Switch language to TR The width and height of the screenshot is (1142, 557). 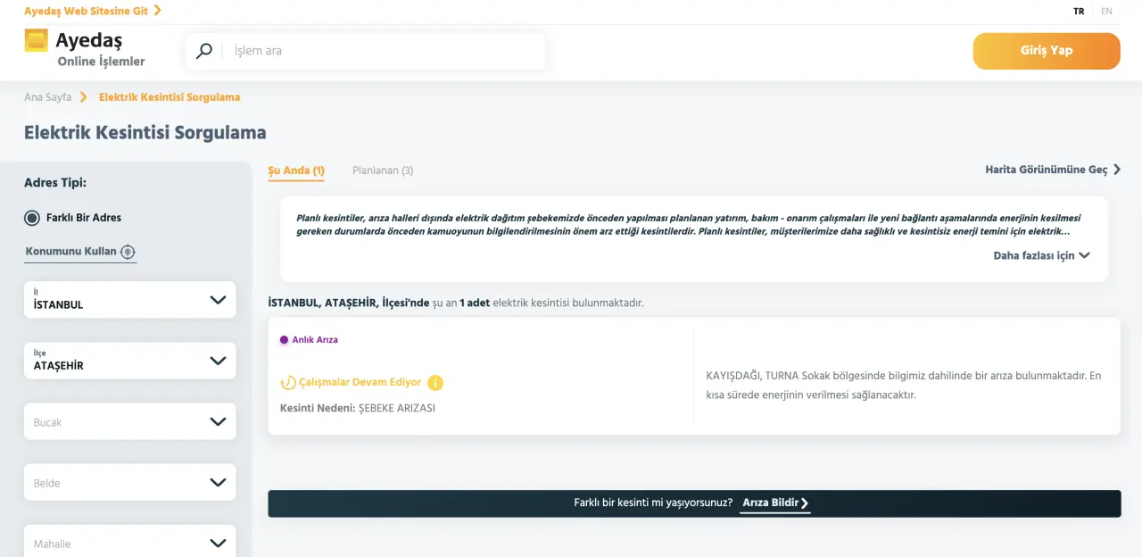pos(1079,12)
